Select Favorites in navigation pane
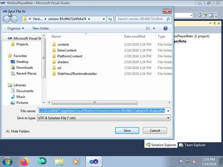The height and width of the screenshot is (167, 223). pos(17,56)
